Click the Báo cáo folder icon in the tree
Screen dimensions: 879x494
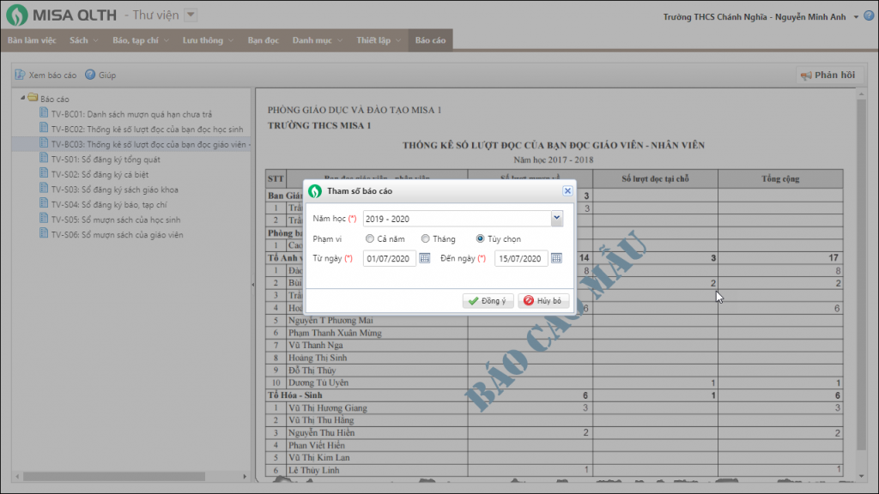pos(33,98)
